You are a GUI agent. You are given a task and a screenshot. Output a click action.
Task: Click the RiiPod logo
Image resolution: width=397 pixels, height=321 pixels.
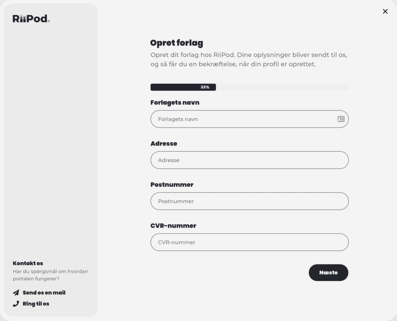click(31, 19)
